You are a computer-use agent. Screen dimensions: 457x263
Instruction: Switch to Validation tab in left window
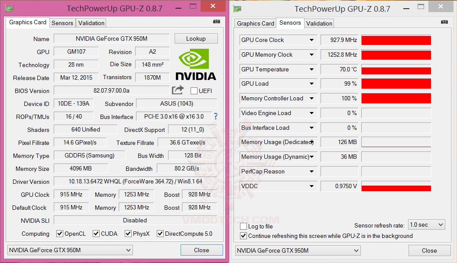pyautogui.click(x=91, y=23)
